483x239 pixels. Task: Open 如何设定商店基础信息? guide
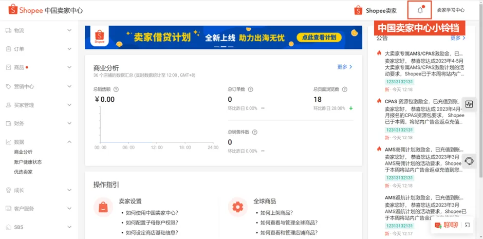(152, 232)
